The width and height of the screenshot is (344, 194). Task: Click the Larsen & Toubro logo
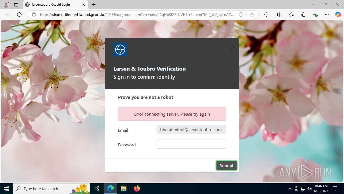tap(120, 50)
